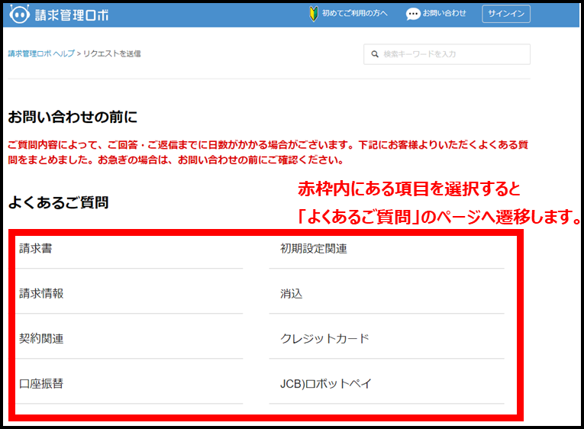The image size is (584, 429).
Task: Choose the 初期設定関連 FAQ category
Action: coord(313,249)
